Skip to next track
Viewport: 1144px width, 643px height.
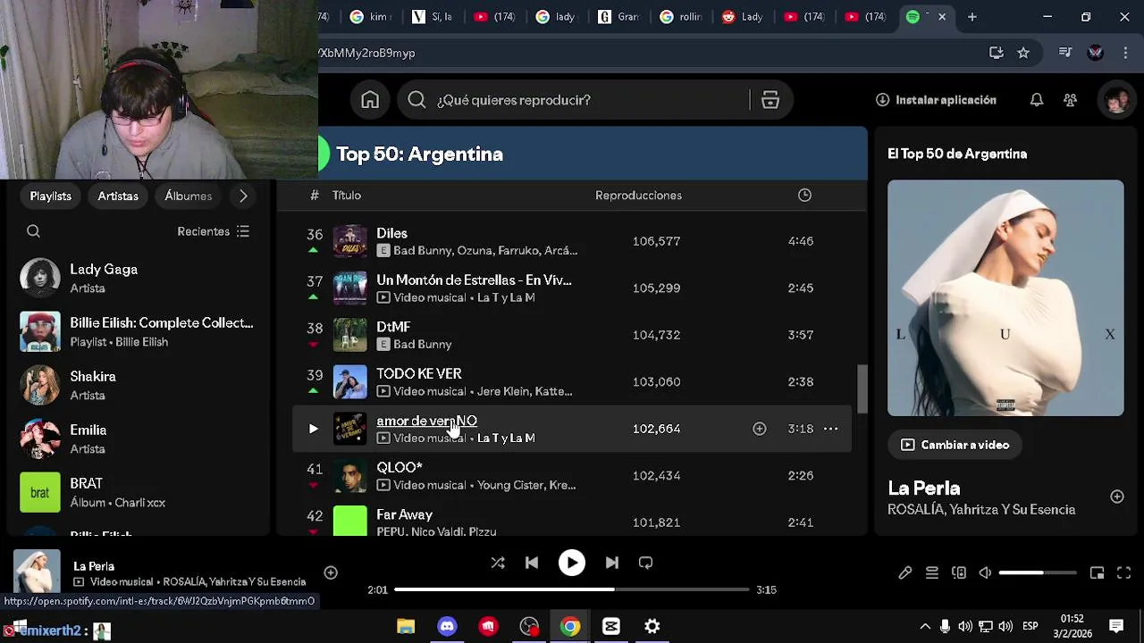coord(611,563)
